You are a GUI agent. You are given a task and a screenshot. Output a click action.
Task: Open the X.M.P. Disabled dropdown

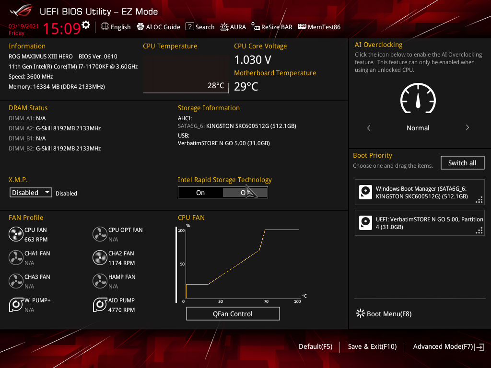(31, 193)
